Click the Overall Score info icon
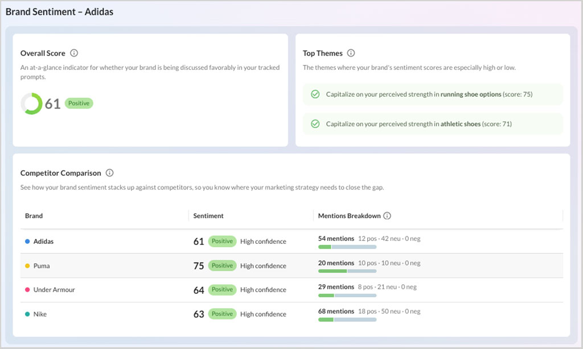This screenshot has width=583, height=349. (74, 53)
